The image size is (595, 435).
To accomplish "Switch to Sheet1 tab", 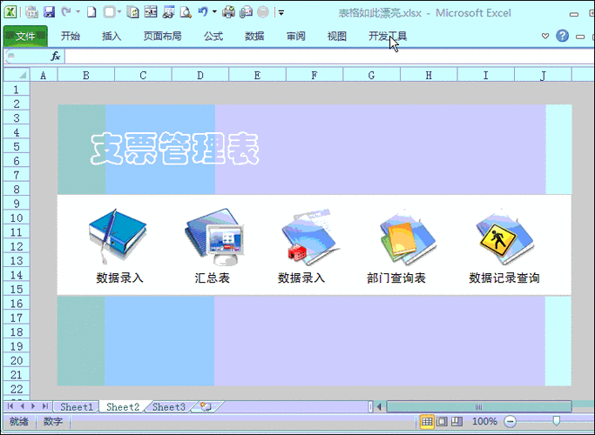I will [77, 407].
